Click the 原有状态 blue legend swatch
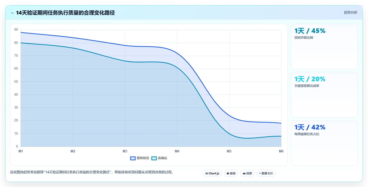 coord(133,158)
